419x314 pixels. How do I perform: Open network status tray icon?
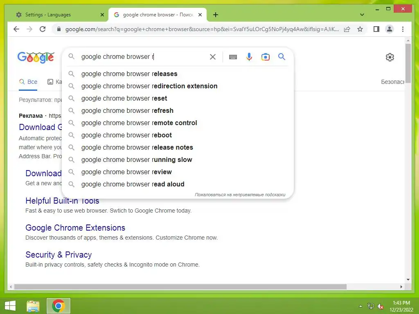[371, 306]
